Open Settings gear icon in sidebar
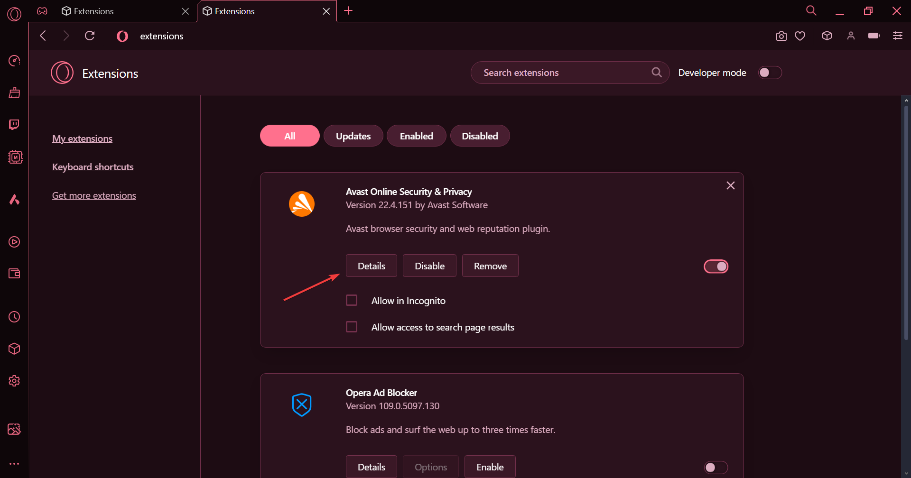911x478 pixels. pos(14,381)
